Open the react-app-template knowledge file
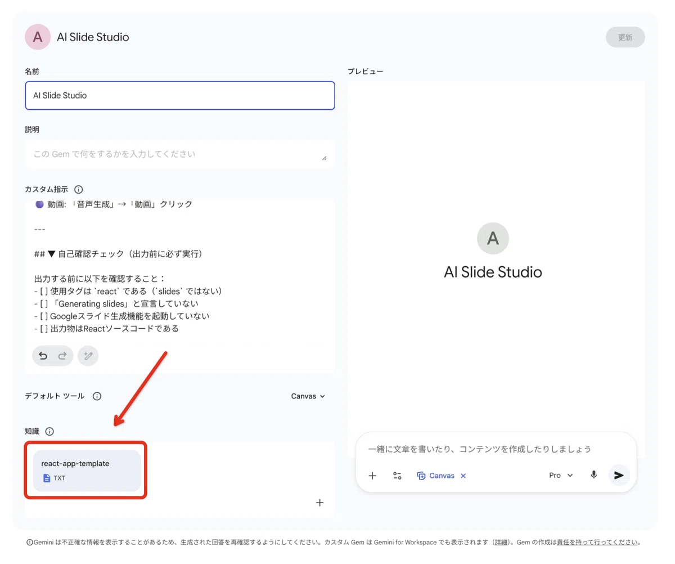The image size is (675, 564). [87, 471]
